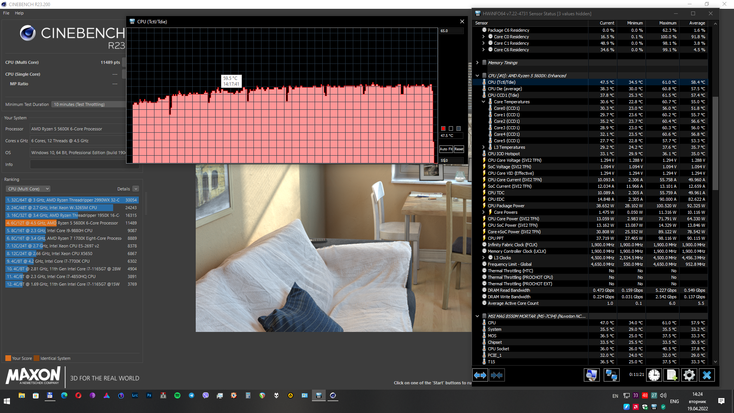The width and height of the screenshot is (734, 413).
Task: Click the monitor magnifier summary icon
Action: click(591, 375)
